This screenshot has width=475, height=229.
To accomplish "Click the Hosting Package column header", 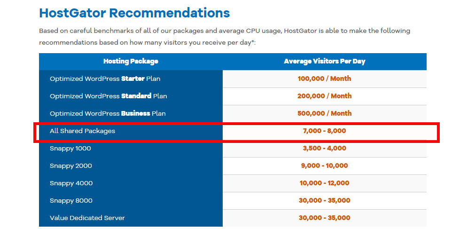I will [131, 62].
